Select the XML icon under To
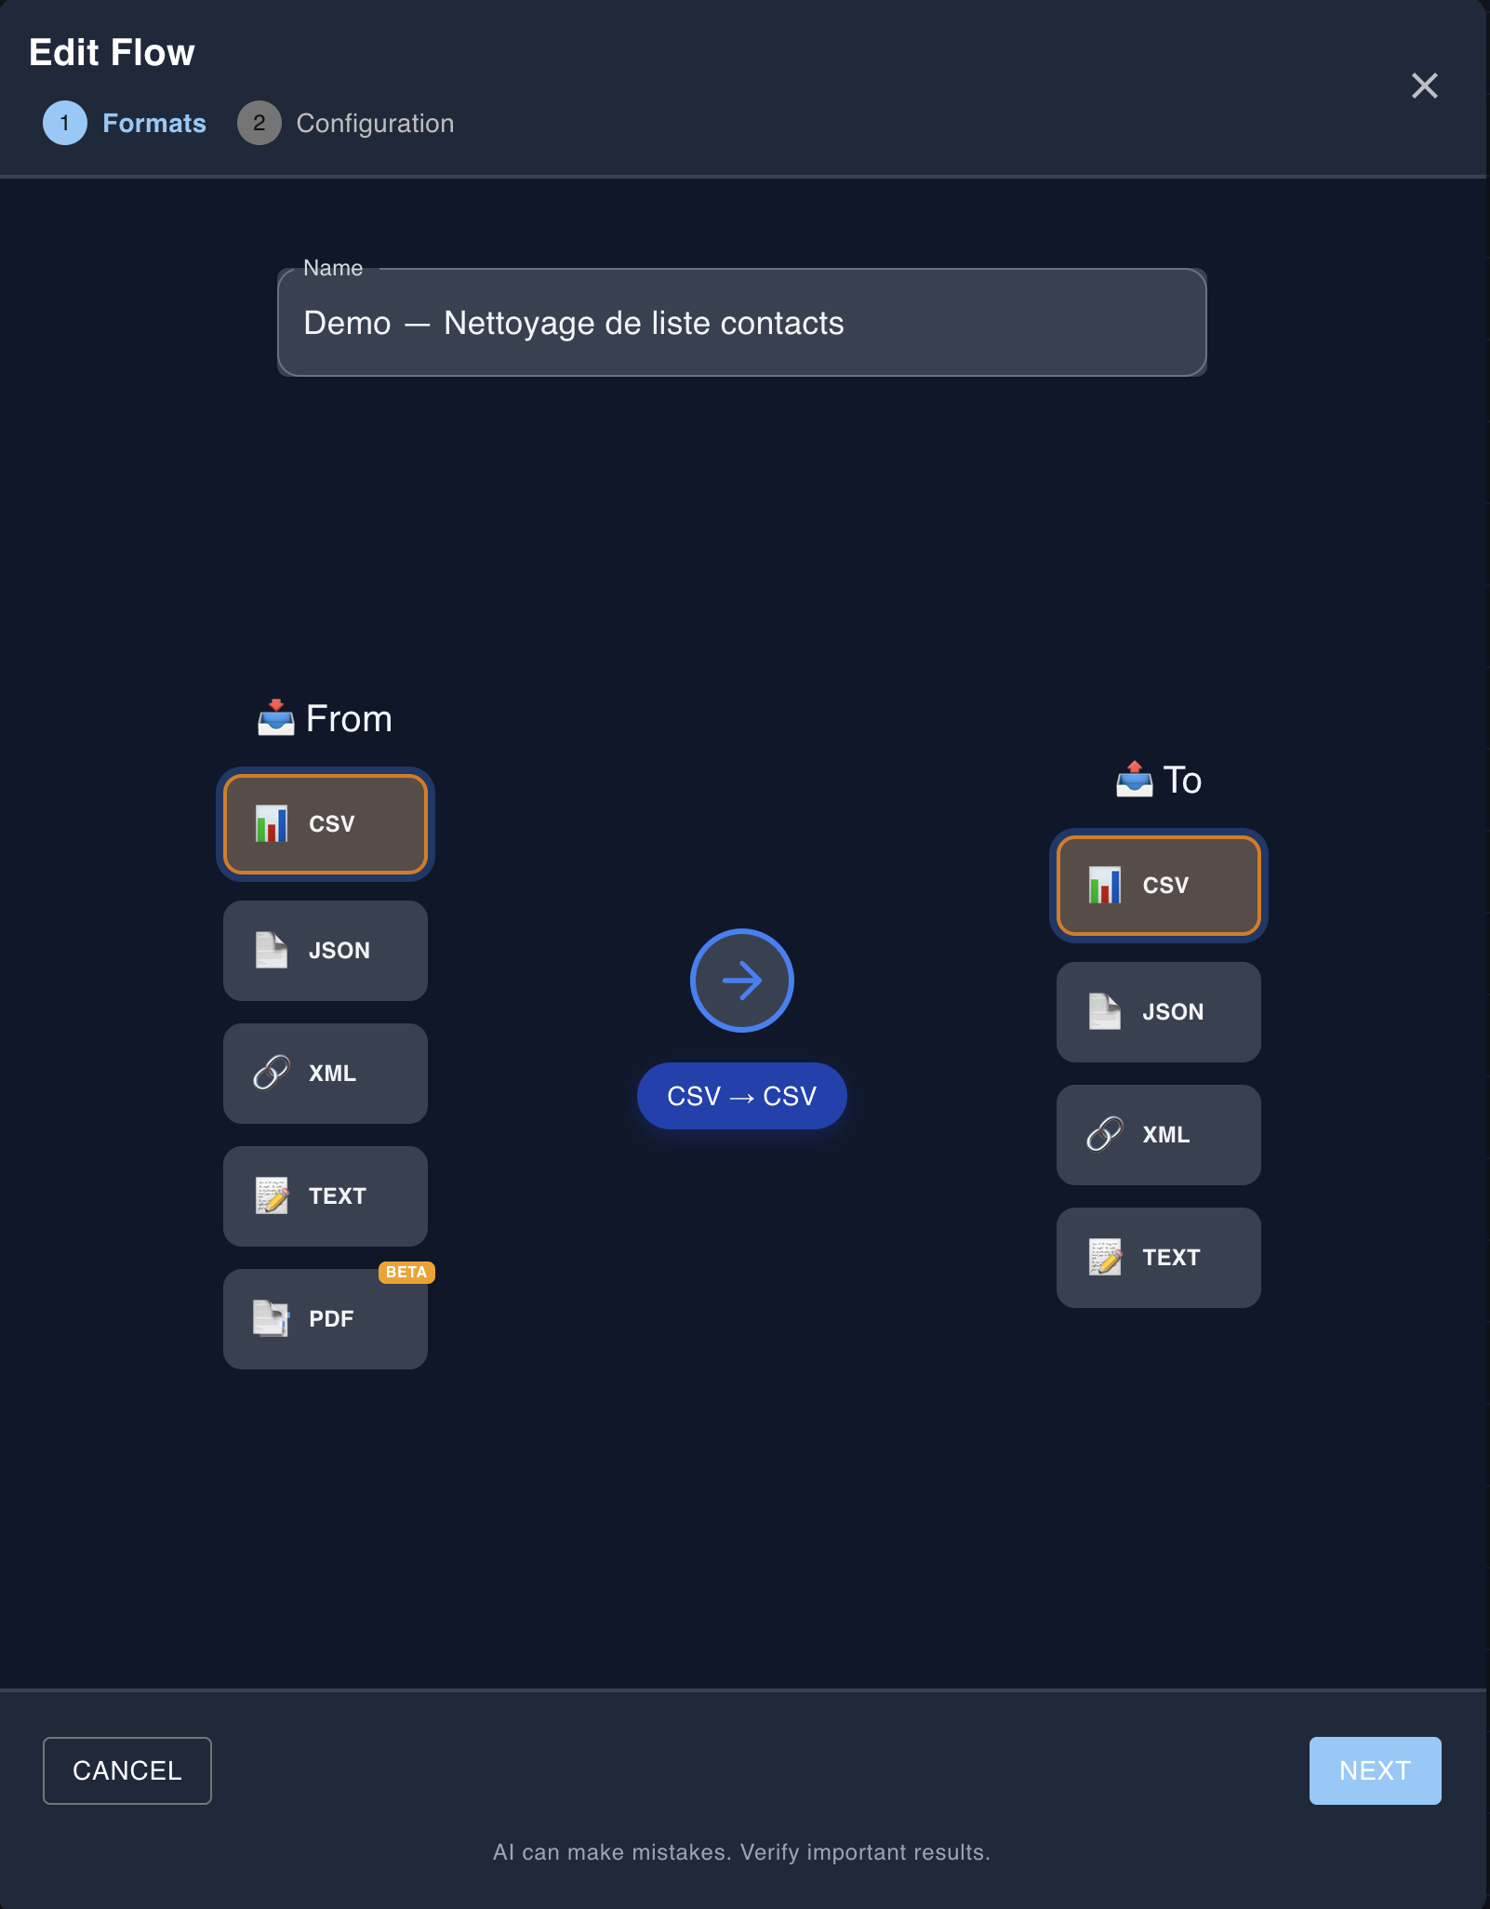This screenshot has height=1909, width=1490. [1104, 1135]
